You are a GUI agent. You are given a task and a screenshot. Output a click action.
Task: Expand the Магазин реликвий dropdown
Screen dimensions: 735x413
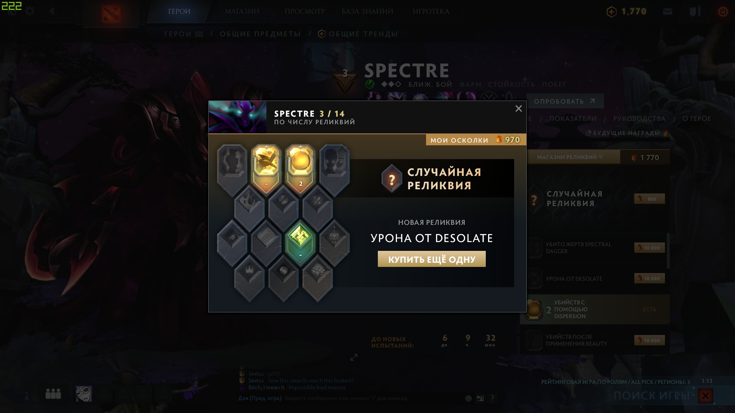pyautogui.click(x=570, y=157)
